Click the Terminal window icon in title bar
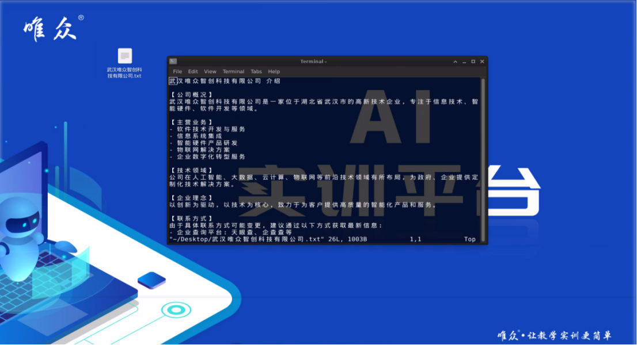 (173, 61)
